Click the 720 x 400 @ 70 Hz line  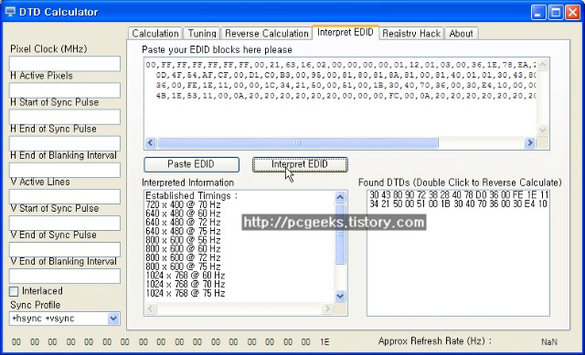click(x=183, y=204)
